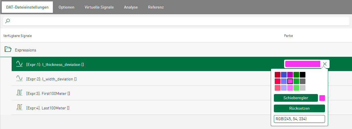Image resolution: width=352 pixels, height=129 pixels.
Task: Close the color picker with the X
Action: coord(325,64)
